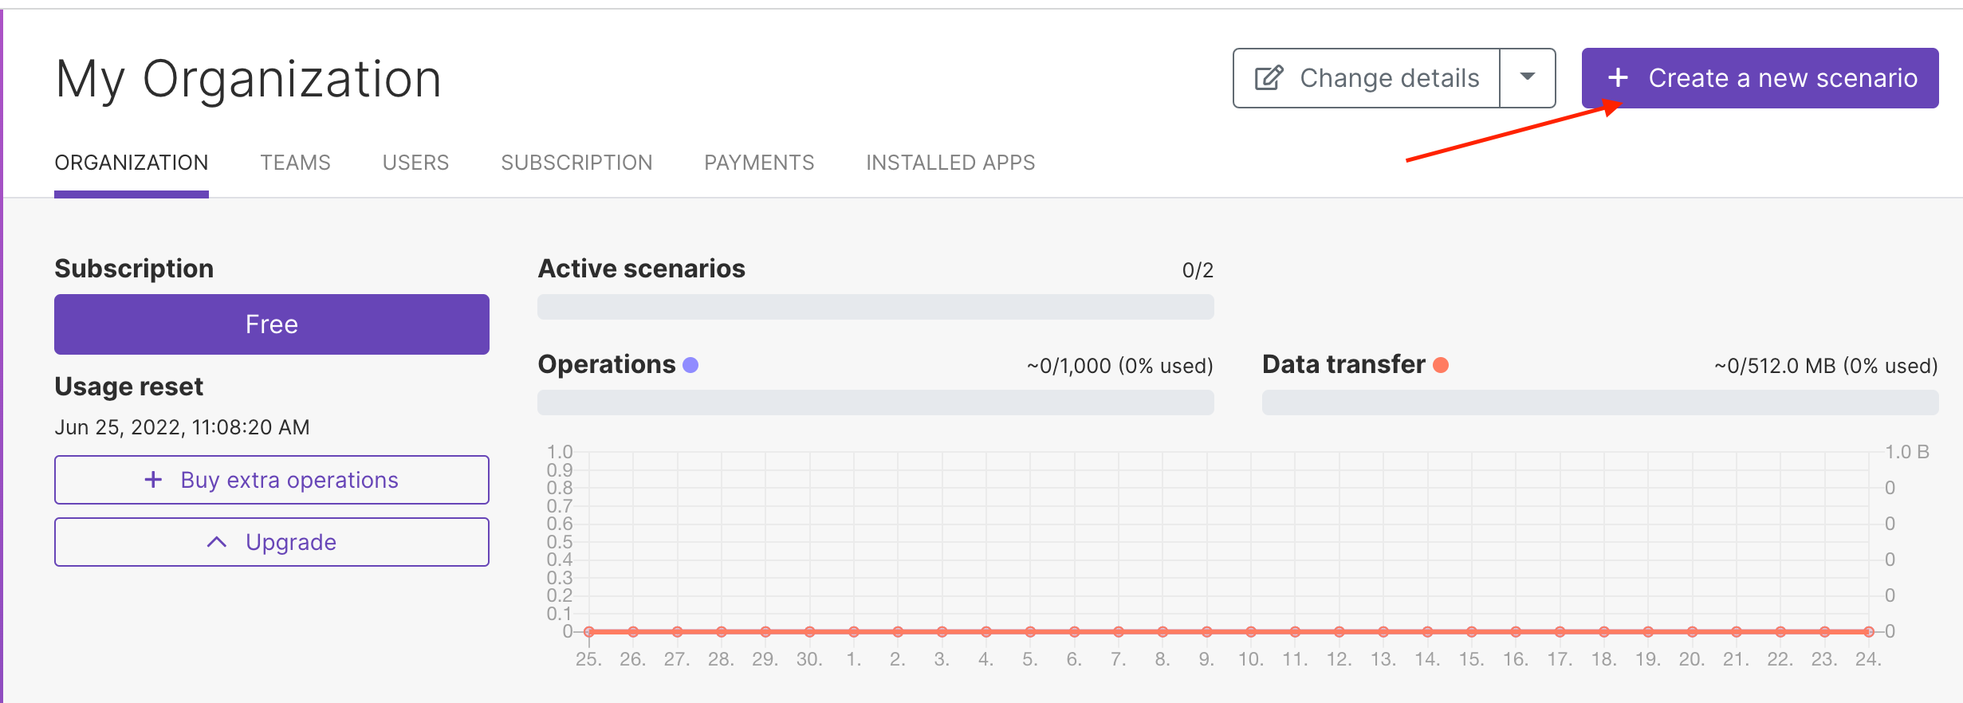Viewport: 1963px width, 703px height.
Task: Click the Active scenarios progress bar
Action: (x=875, y=307)
